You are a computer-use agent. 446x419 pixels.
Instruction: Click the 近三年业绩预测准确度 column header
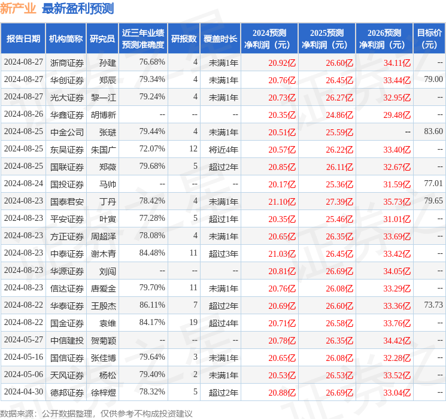coord(143,38)
